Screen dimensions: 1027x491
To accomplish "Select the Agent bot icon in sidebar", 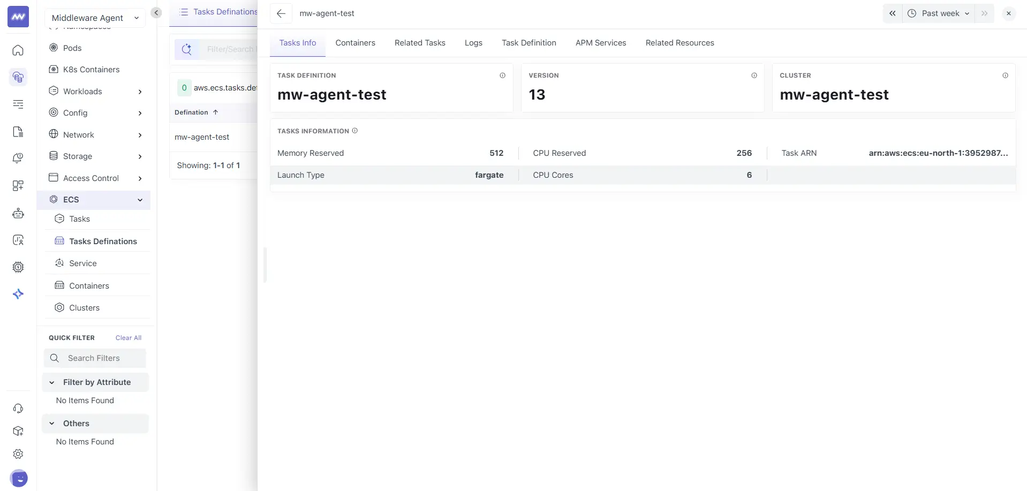I will coord(18,213).
